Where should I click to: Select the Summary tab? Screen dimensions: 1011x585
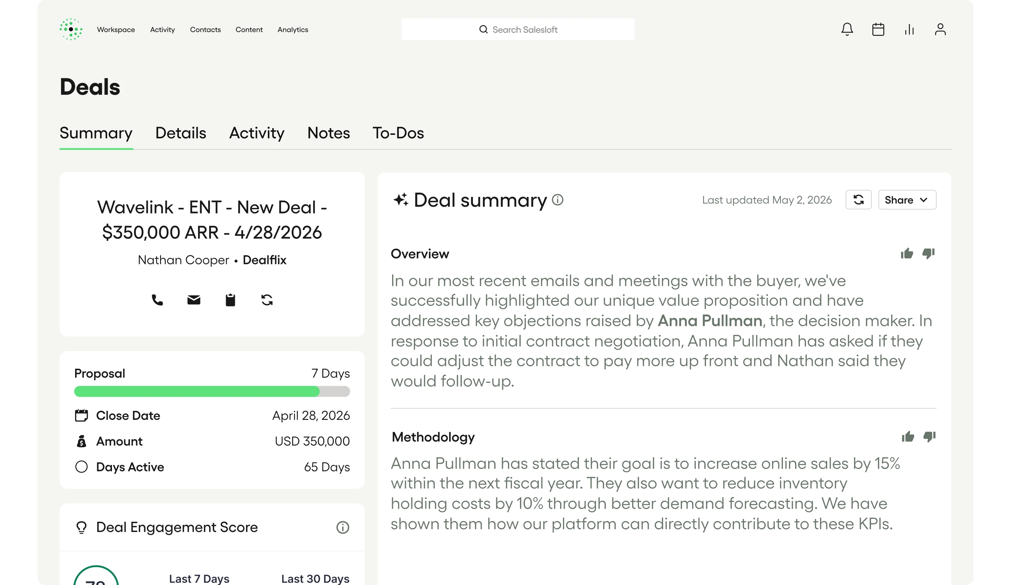96,133
